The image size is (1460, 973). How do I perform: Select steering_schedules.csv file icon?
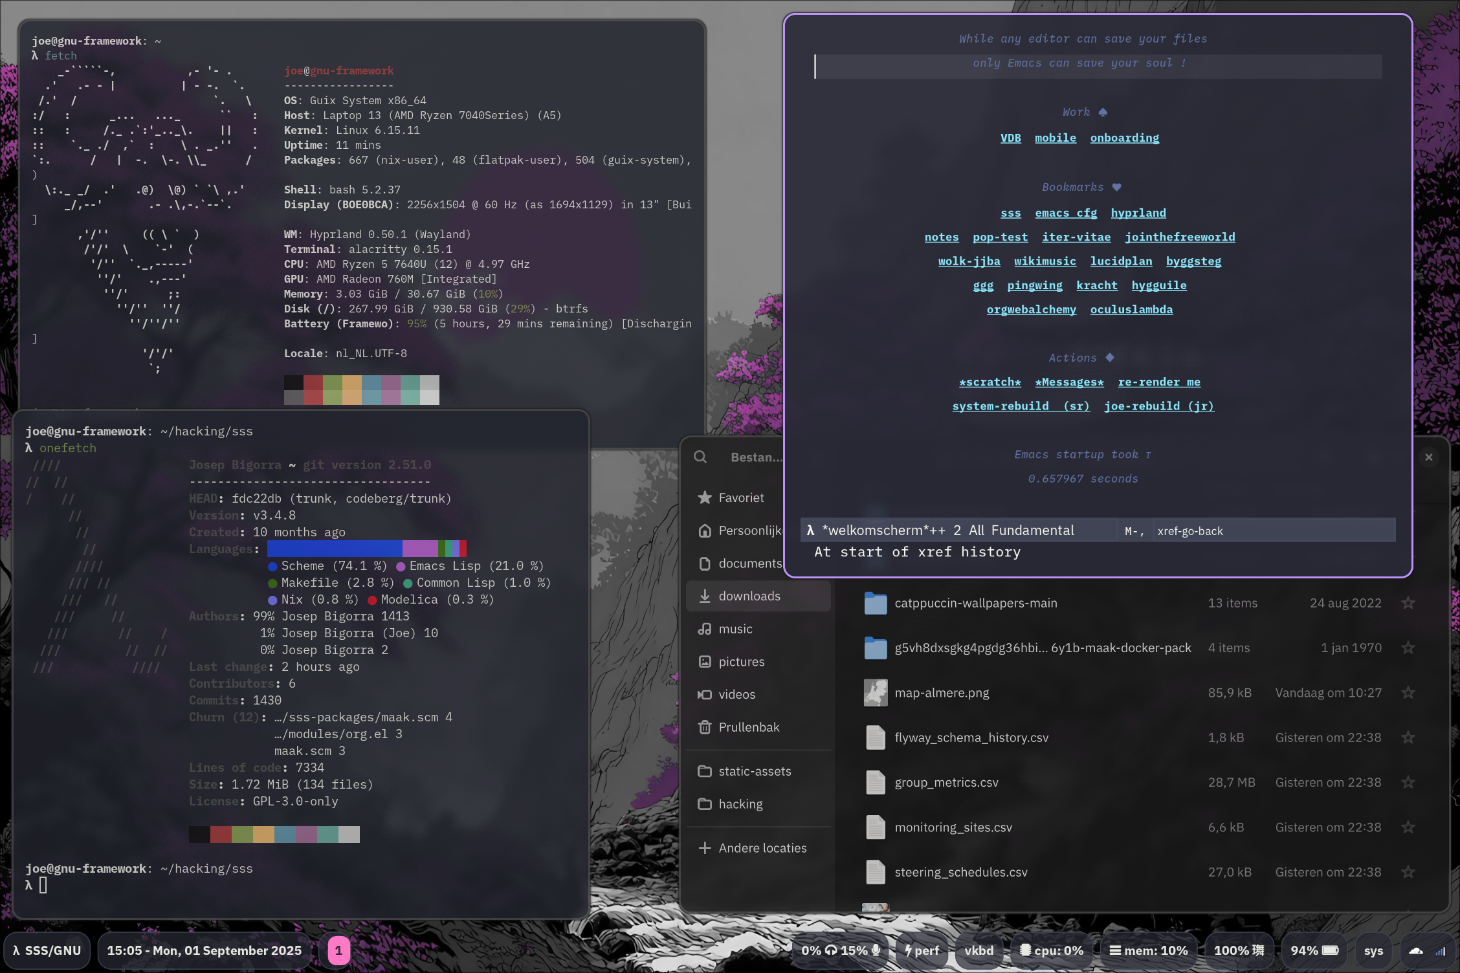[x=875, y=872]
